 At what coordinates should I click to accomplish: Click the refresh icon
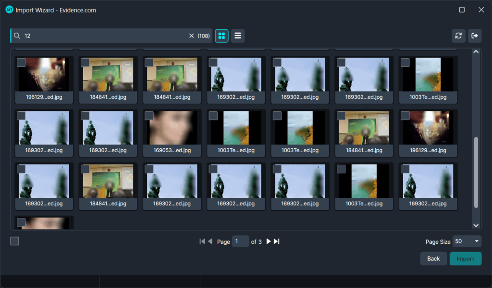tap(458, 36)
